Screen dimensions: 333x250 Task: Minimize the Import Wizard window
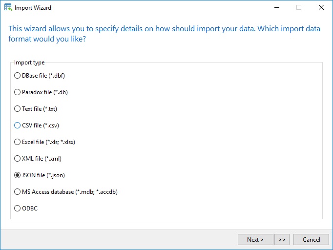pyautogui.click(x=277, y=7)
